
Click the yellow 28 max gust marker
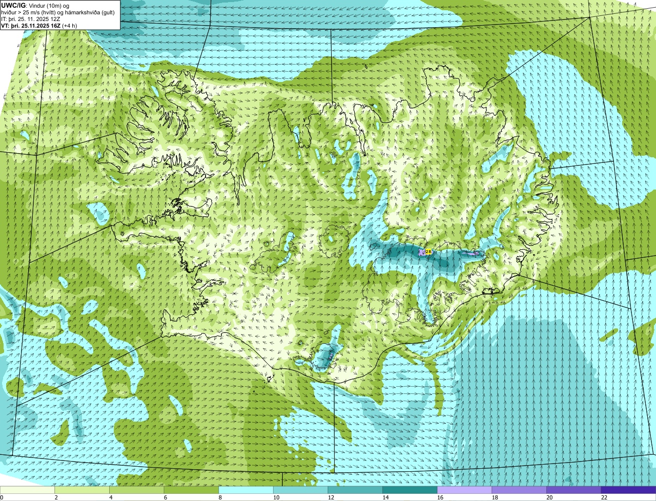[428, 252]
